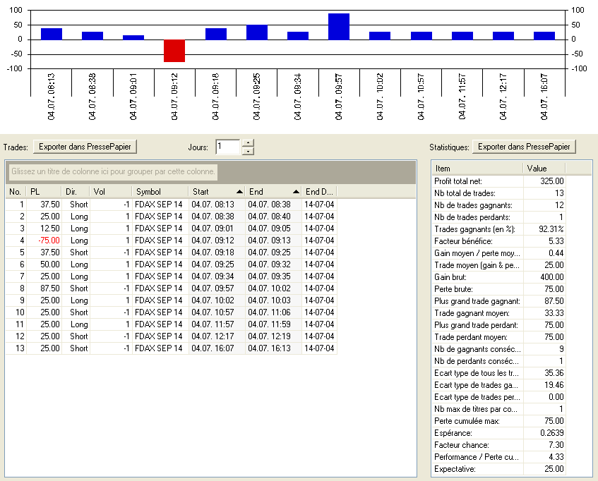Click Exporter dans PressePapier button for Trades
This screenshot has height=481, width=598.
(87, 147)
